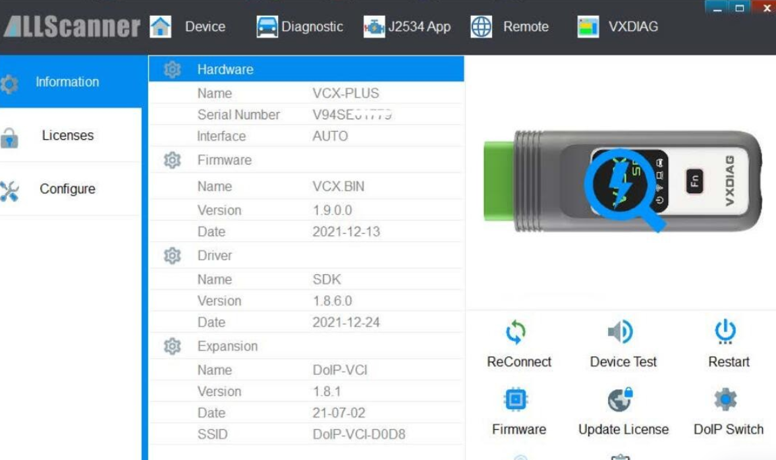
Task: Open the Diagnostic car icon
Action: [x=267, y=27]
